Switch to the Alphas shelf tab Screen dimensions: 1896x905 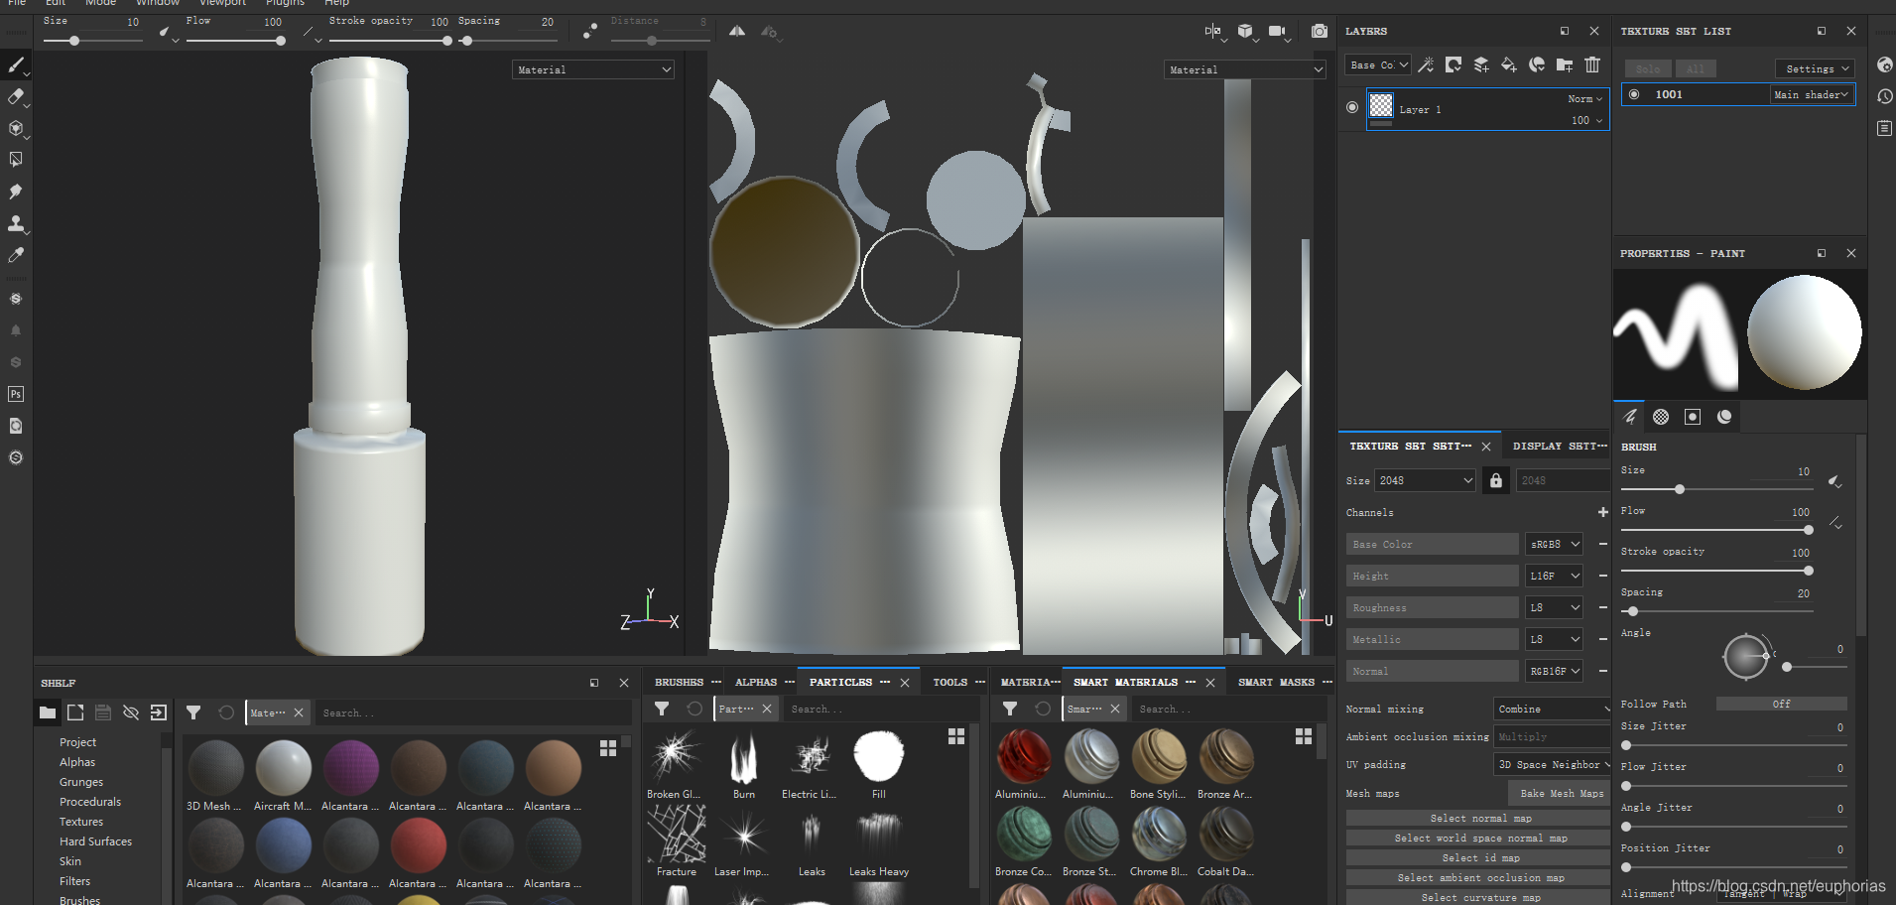(x=756, y=682)
